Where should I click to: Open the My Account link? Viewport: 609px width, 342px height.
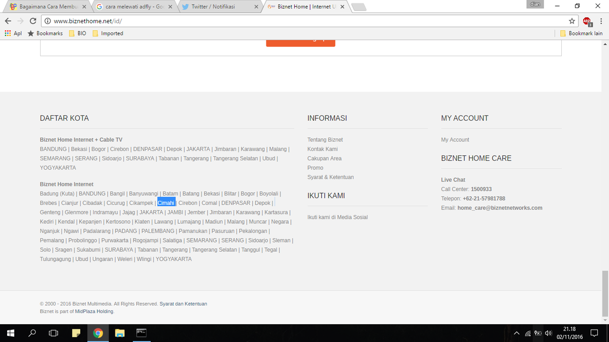[x=455, y=140]
